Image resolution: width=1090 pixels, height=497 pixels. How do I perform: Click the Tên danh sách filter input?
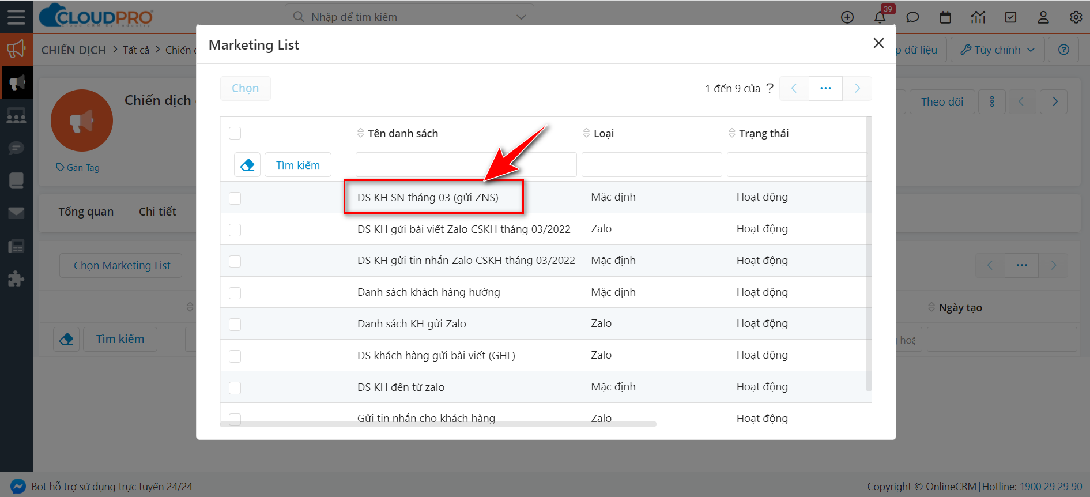pos(466,165)
